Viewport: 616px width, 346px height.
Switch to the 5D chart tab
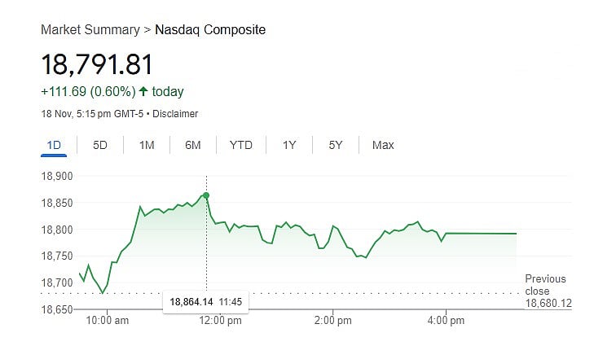[x=100, y=146]
